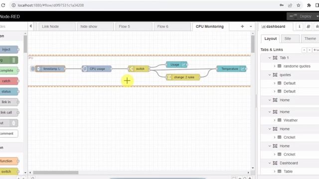
Task: Pick the link in node in palette
Action: (9, 102)
